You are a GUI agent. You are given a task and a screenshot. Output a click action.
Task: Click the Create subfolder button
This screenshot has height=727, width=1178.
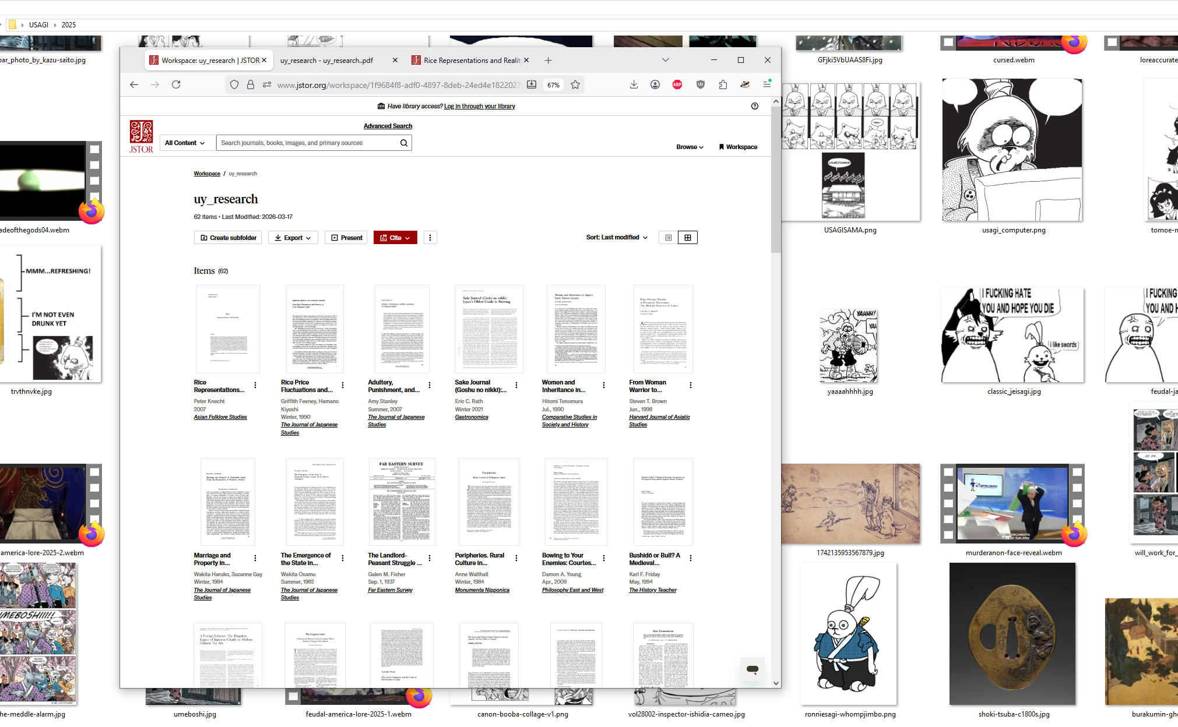(x=228, y=238)
